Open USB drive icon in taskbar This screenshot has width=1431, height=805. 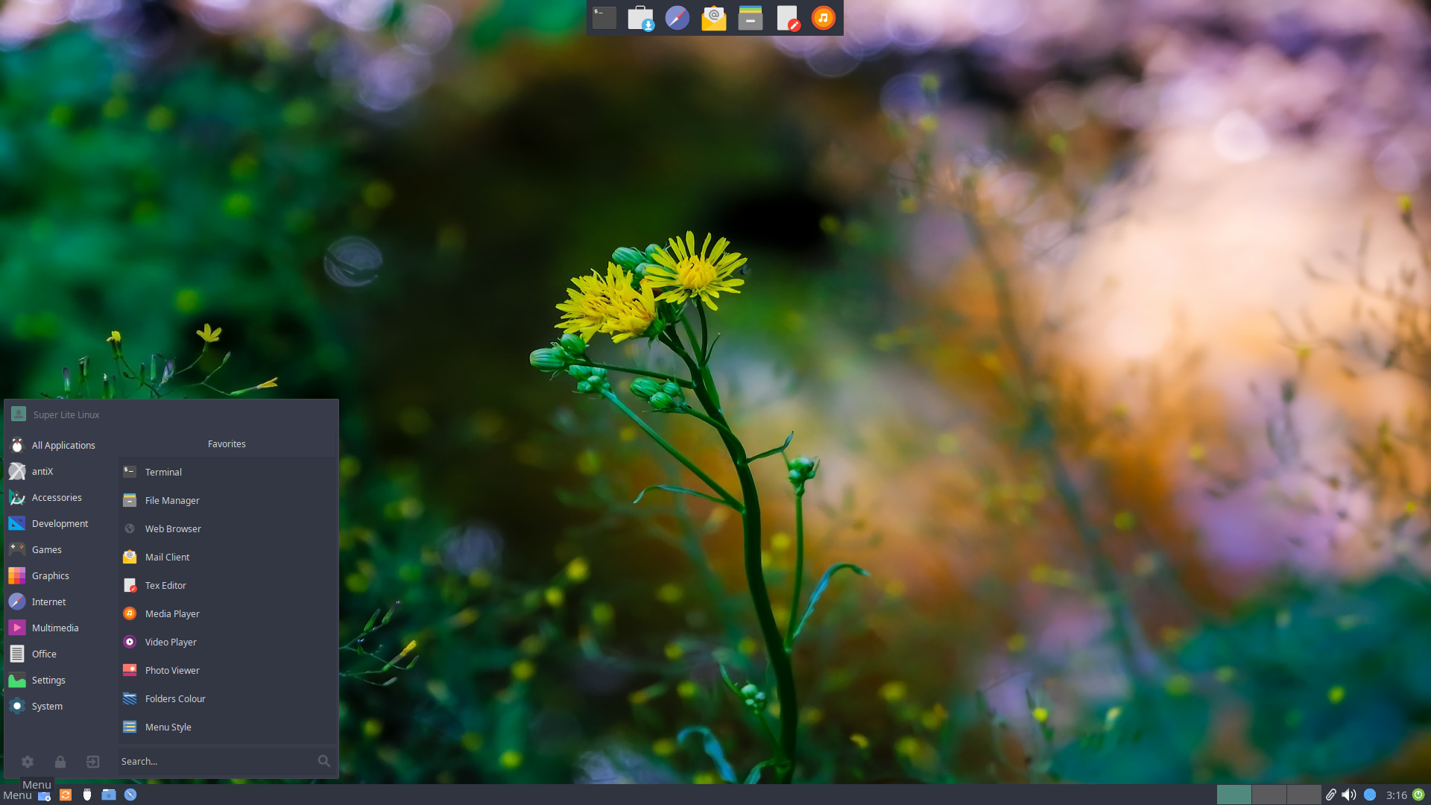pos(87,795)
